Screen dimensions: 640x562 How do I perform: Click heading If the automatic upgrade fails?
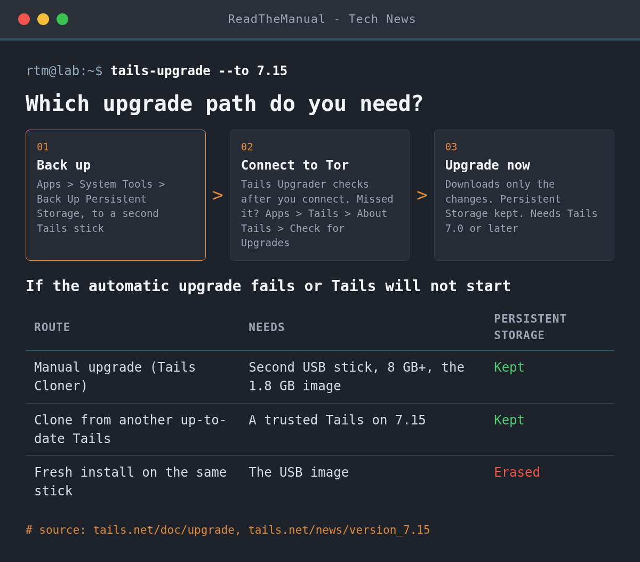point(268,286)
